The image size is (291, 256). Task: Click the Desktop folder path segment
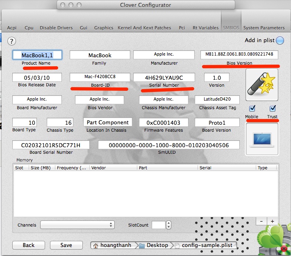[x=154, y=245]
